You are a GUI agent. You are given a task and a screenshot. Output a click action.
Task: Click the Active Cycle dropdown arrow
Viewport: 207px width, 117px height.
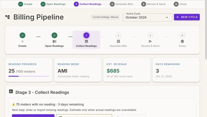click(x=167, y=17)
